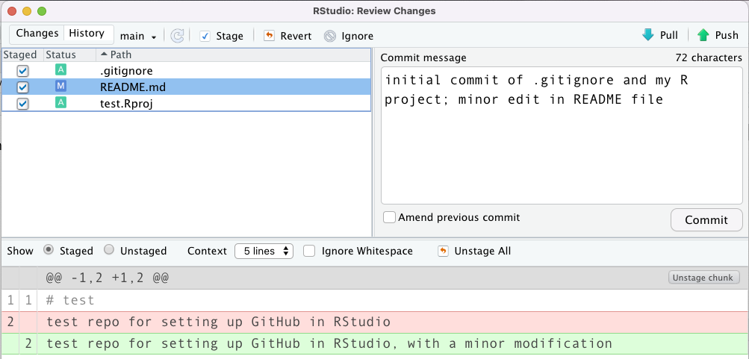Click the Unstage chunk button

click(703, 278)
